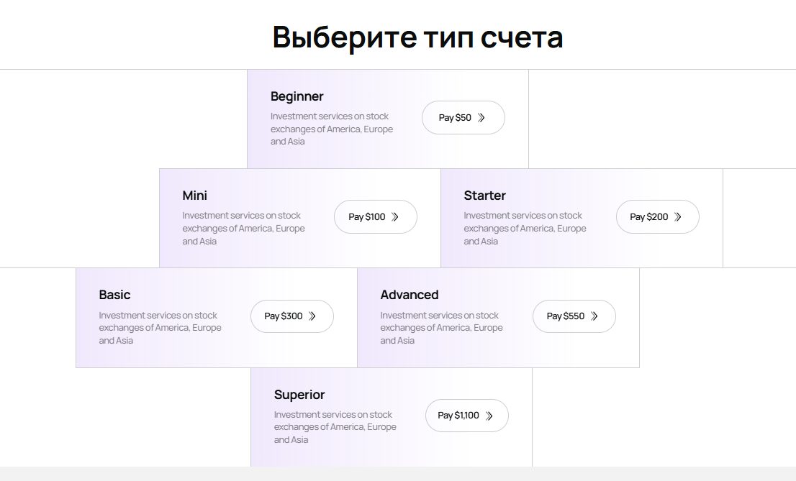Screen dimensions: 796x481
Task: Click double-chevron icon beside Pay $300
Action: point(312,316)
